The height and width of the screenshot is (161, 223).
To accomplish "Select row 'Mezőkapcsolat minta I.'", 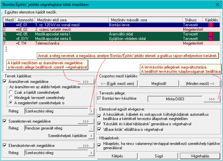I will point(112,34).
